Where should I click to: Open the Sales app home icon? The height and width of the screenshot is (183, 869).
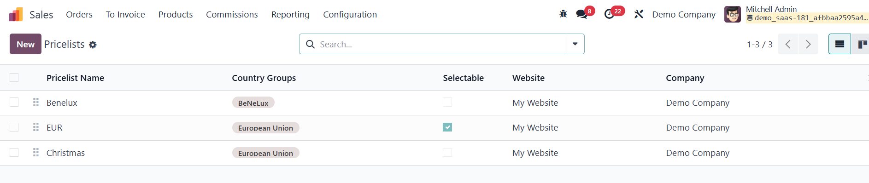pyautogui.click(x=16, y=15)
